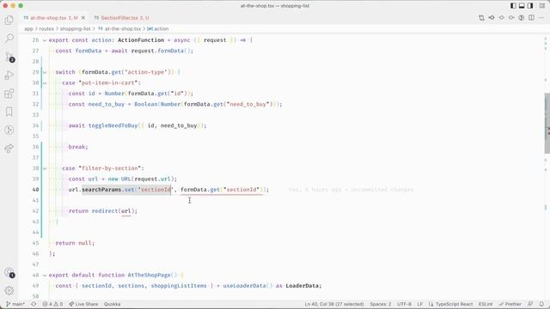Click the feedback icon in status bar
Viewport: 550px width, 309px height.
coord(530,304)
